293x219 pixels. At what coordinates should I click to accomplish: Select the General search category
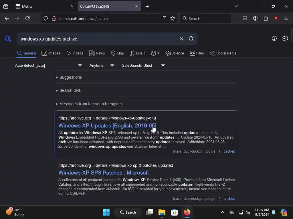pos(26,53)
